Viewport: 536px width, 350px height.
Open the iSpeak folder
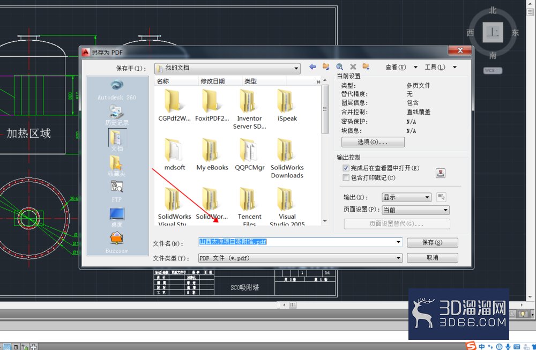click(287, 105)
